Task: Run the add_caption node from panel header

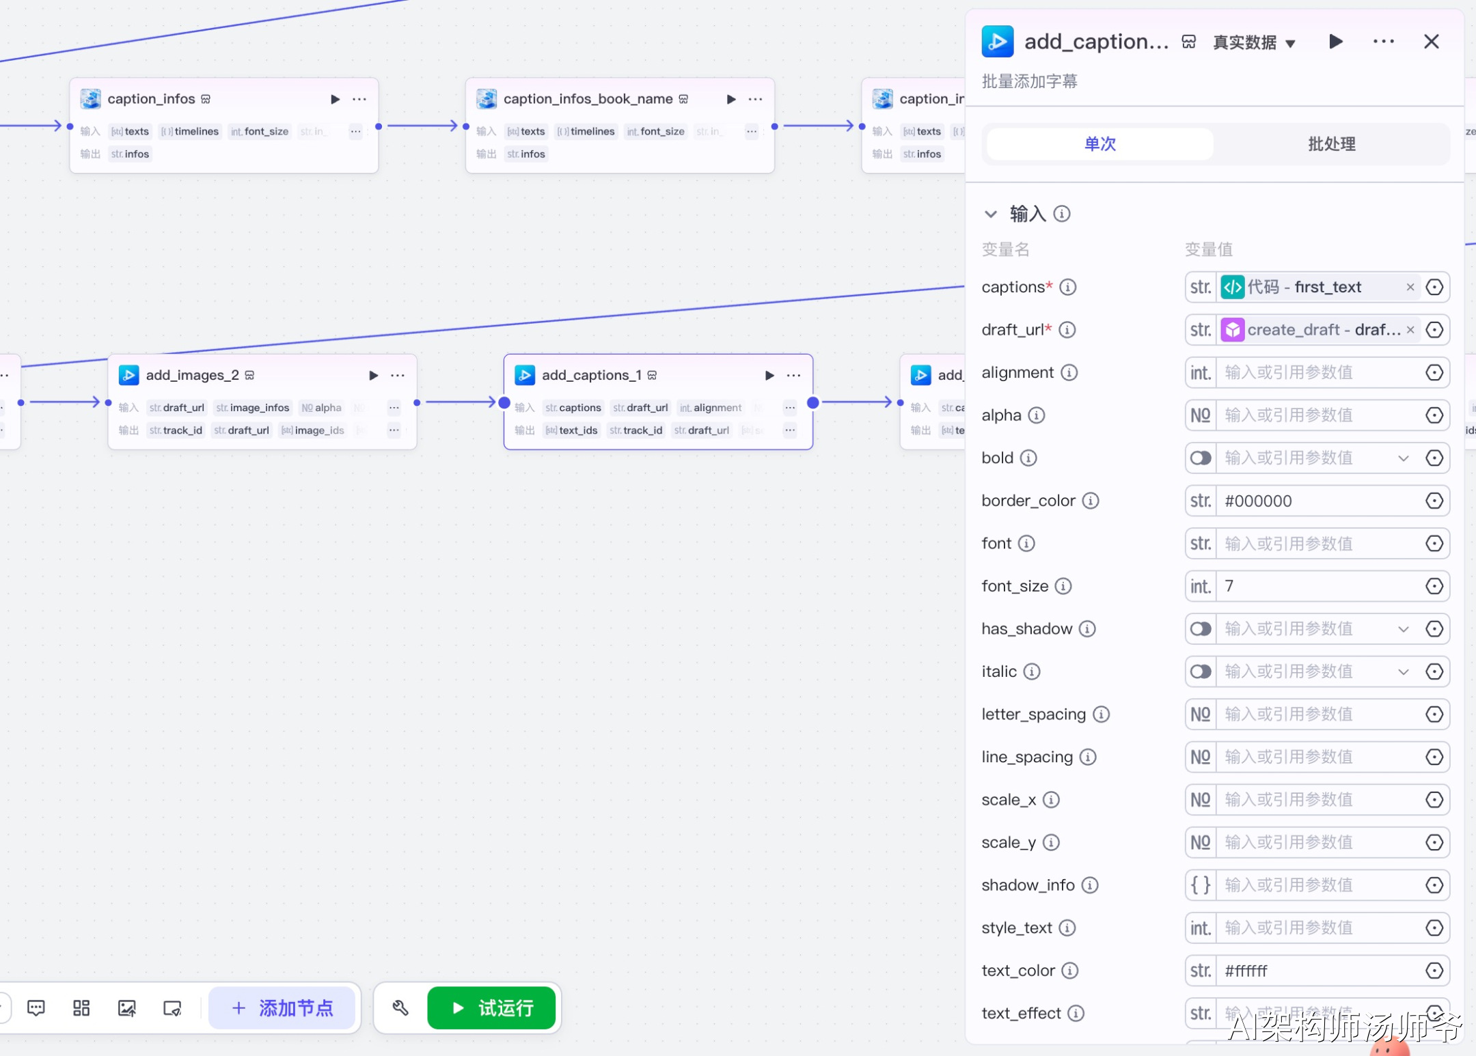Action: [x=1335, y=42]
